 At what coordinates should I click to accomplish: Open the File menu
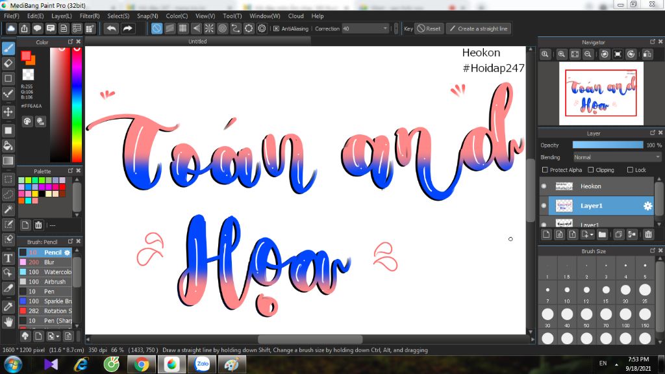12,16
